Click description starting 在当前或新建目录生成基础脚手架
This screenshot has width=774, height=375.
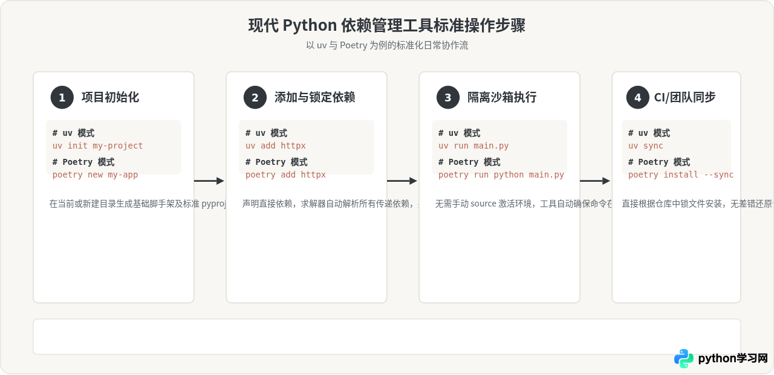pos(138,204)
